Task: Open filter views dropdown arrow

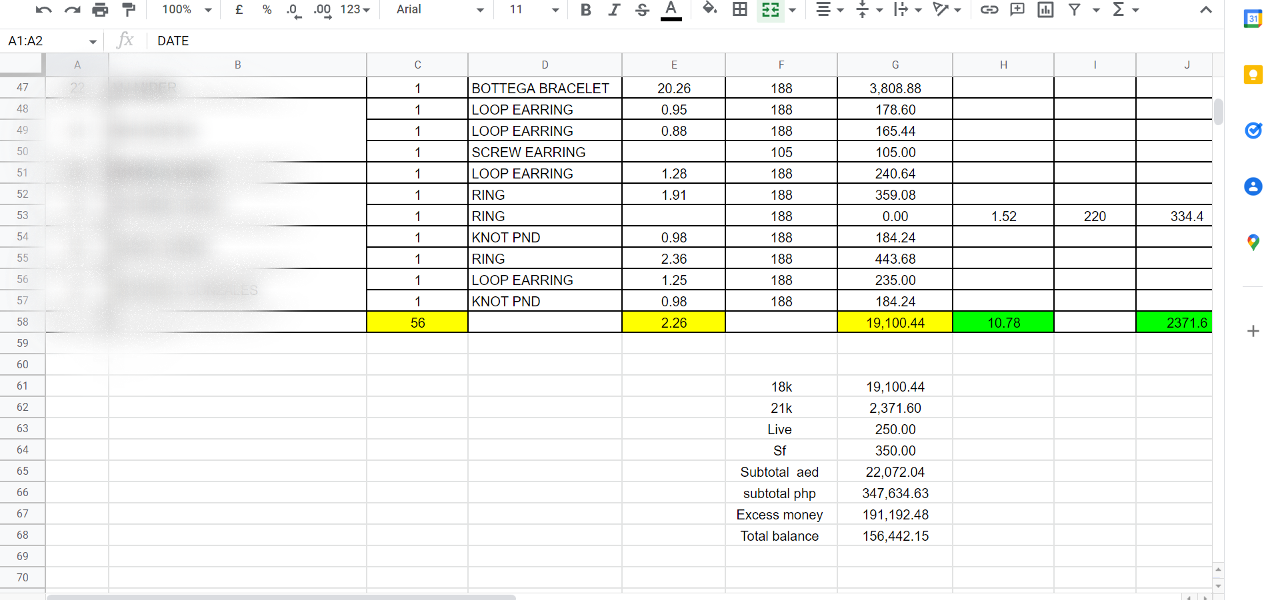Action: coord(1096,10)
